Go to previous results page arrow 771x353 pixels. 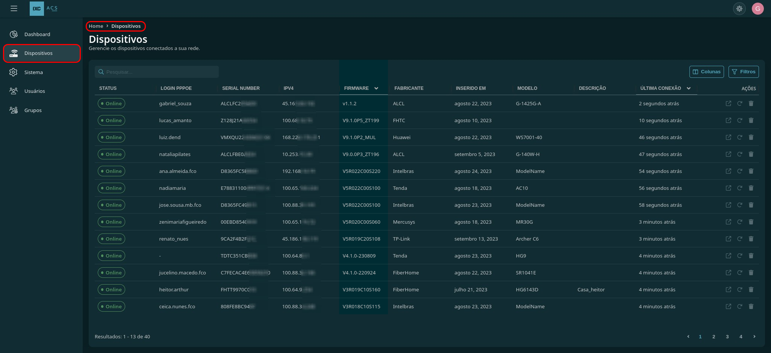click(688, 336)
